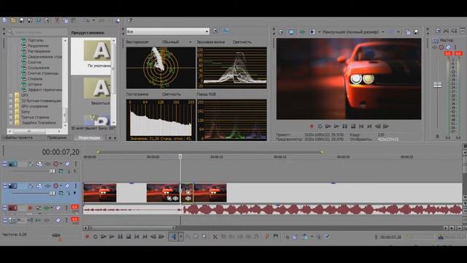Mute the first video track
Image resolution: width=467 pixels, height=263 pixels.
point(68,164)
